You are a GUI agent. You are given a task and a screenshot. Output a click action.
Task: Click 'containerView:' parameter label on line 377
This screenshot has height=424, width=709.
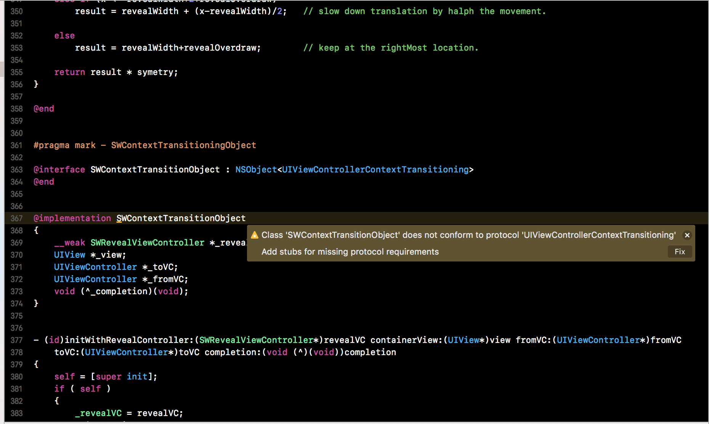tap(407, 340)
